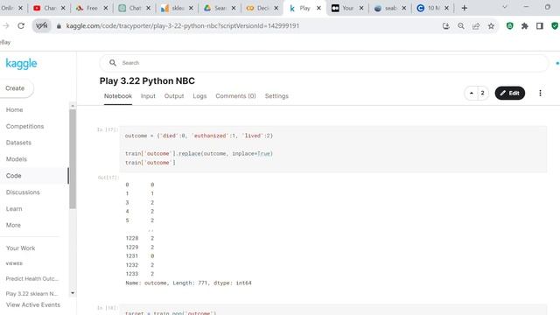
Task: Open a new browser tab
Action: (x=465, y=8)
